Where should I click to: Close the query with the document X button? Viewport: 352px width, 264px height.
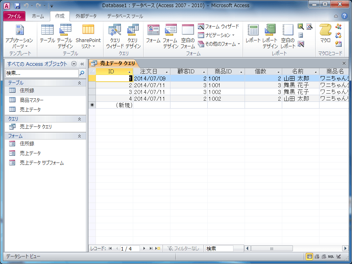coord(344,63)
